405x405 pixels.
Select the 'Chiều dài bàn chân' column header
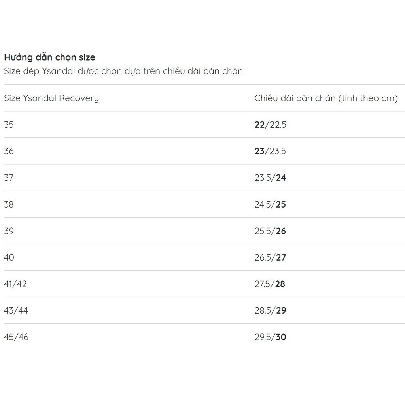coord(326,98)
